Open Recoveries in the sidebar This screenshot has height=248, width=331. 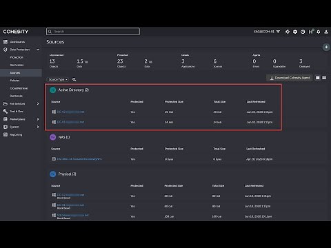point(17,65)
